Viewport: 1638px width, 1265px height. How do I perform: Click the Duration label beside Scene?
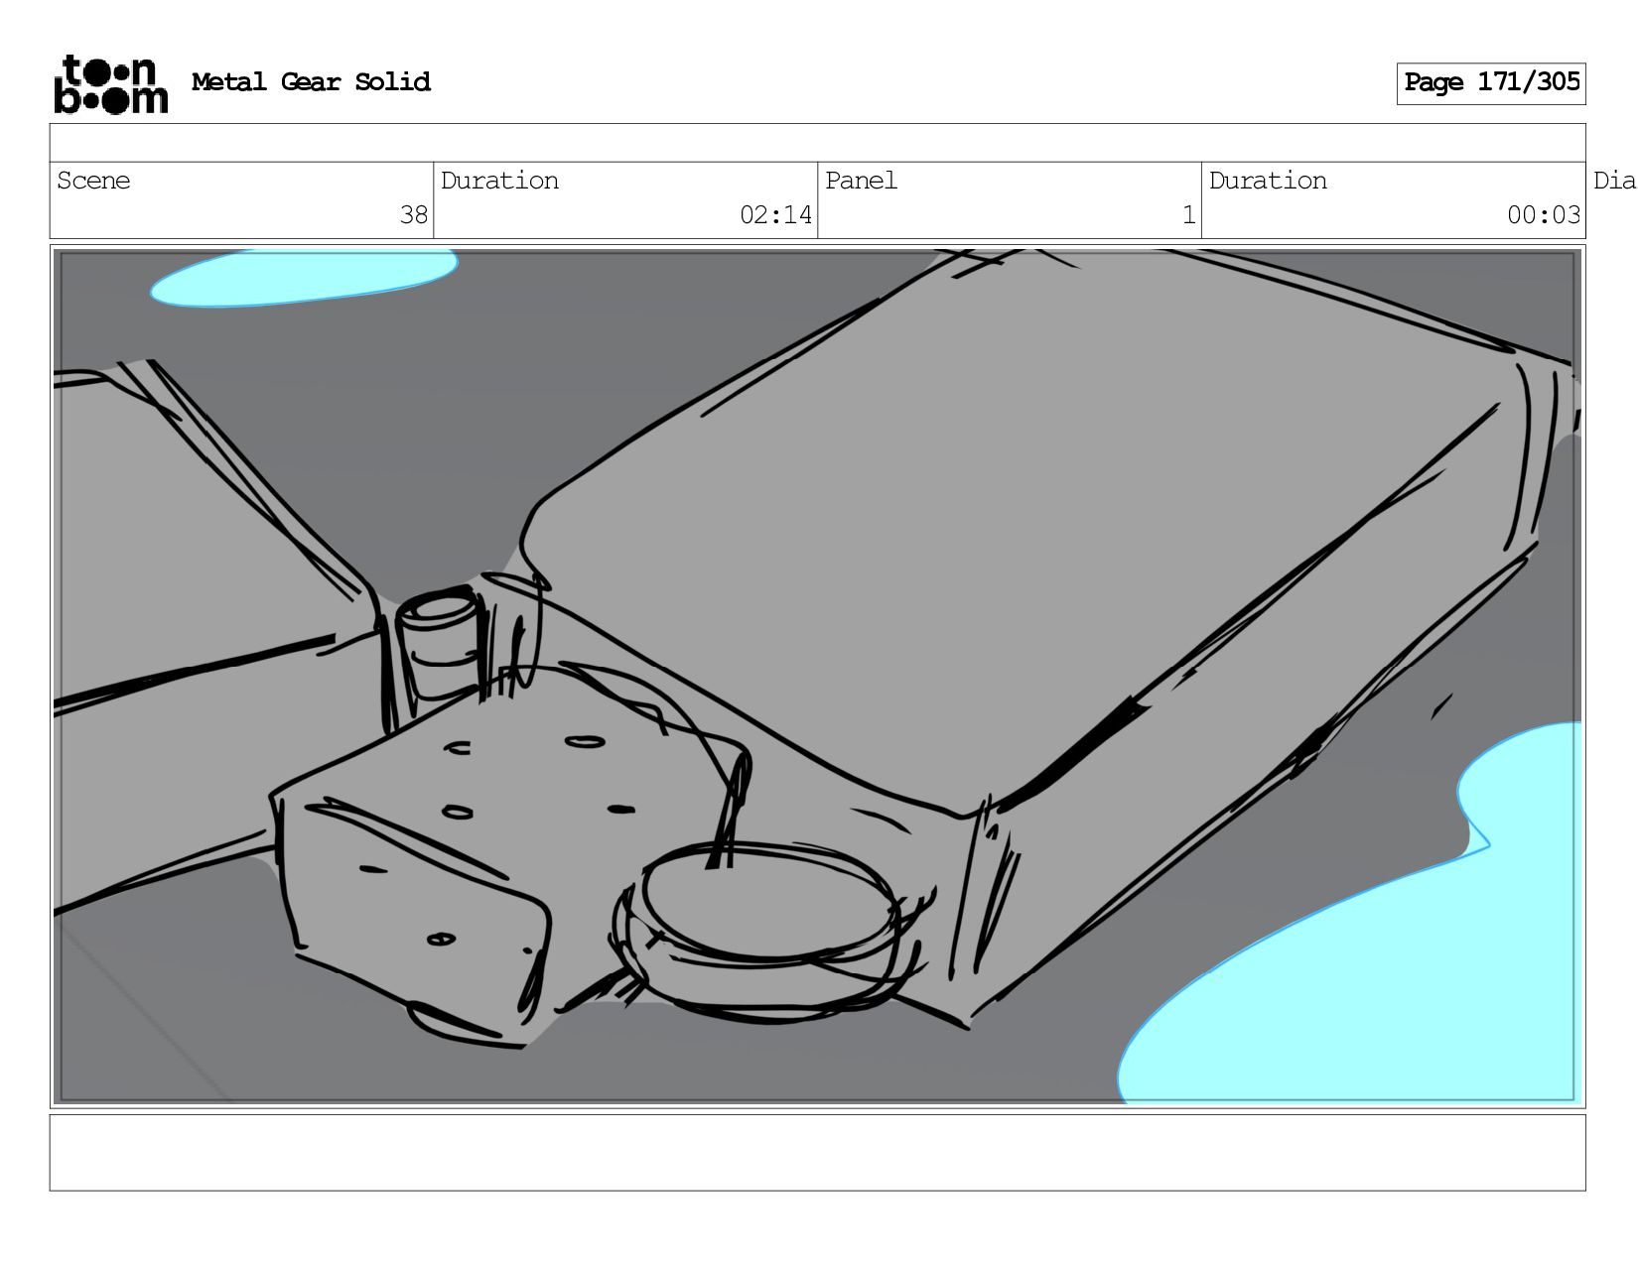click(499, 181)
